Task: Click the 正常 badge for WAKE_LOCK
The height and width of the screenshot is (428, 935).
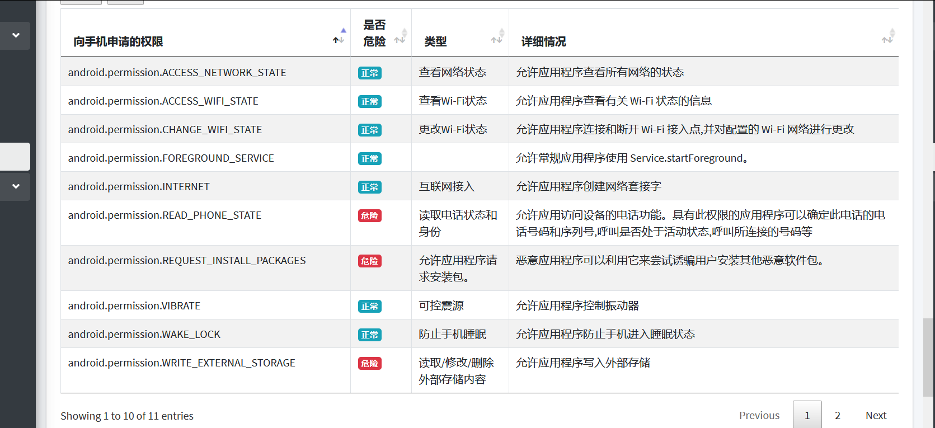Action: tap(370, 335)
